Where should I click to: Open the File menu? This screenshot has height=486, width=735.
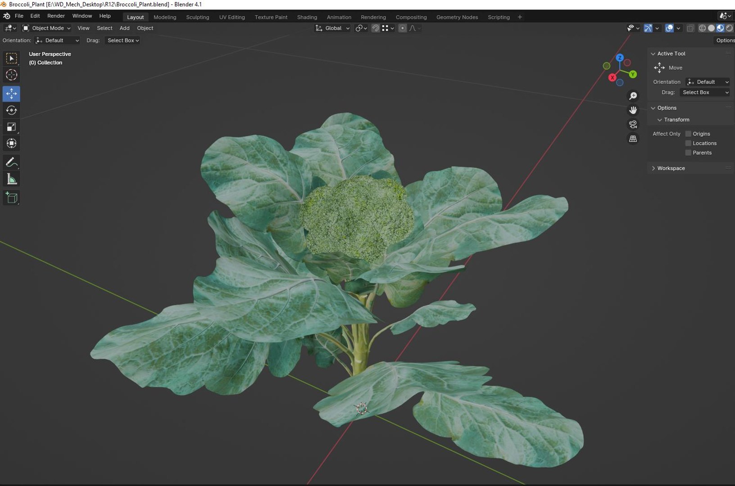tap(19, 16)
